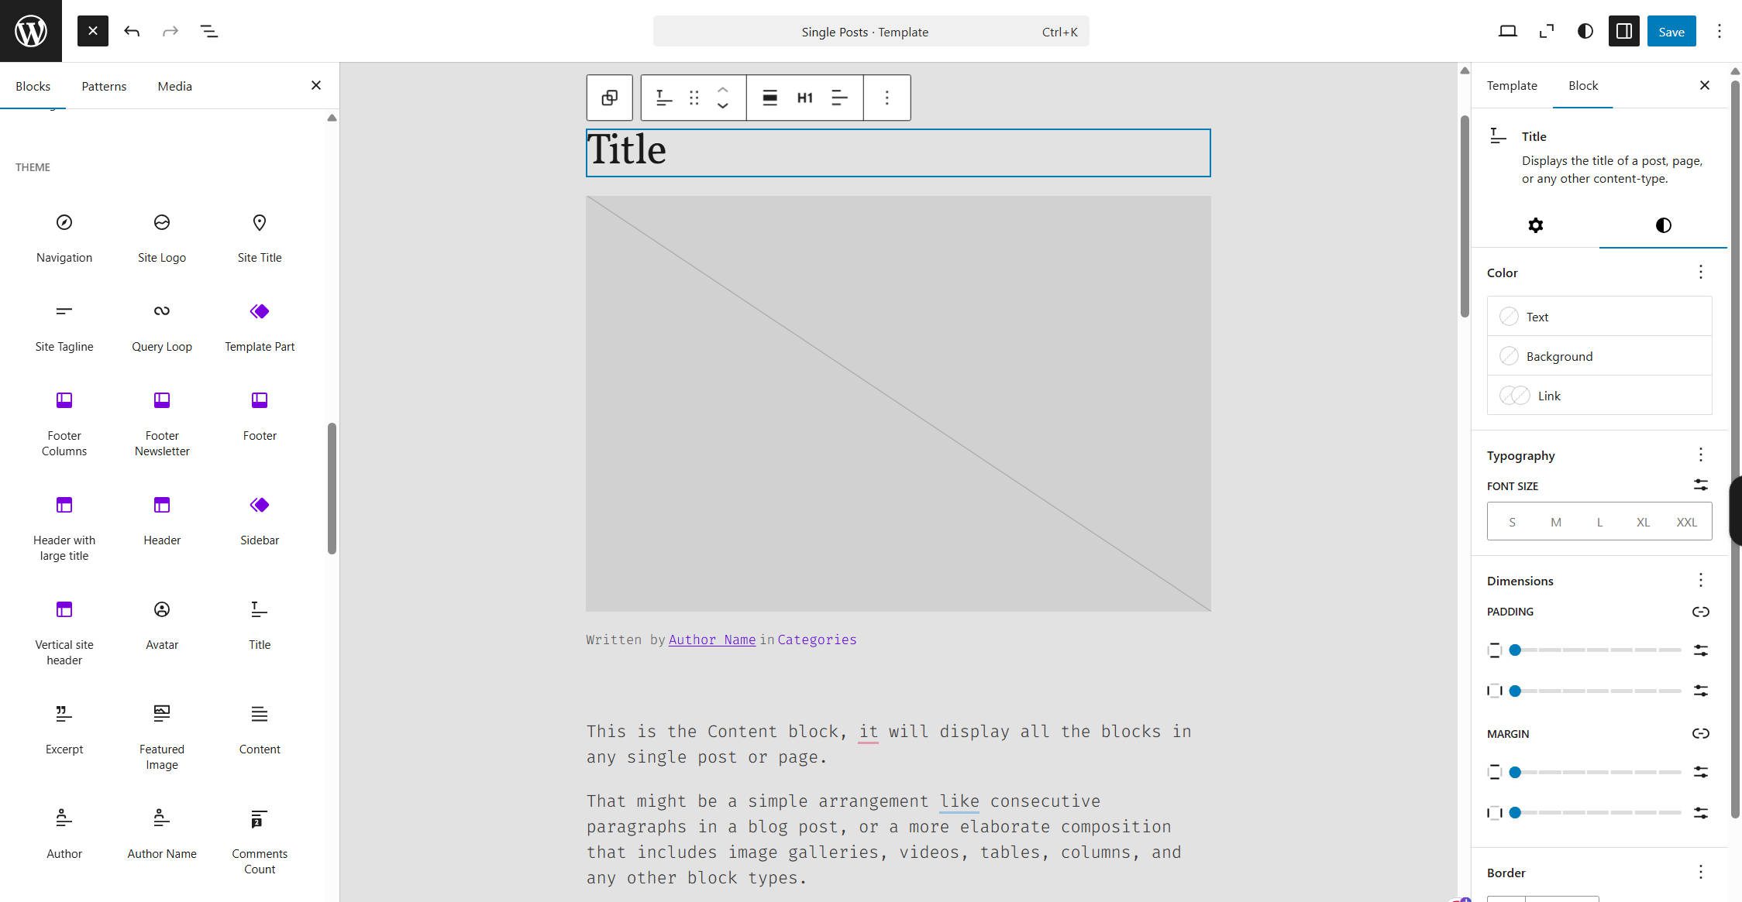Open block toolbar more options
Viewport: 1742px width, 902px height.
887,98
